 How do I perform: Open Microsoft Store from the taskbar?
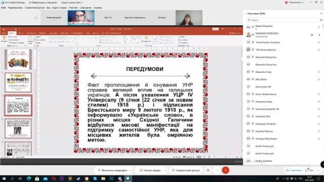[x=37, y=178]
